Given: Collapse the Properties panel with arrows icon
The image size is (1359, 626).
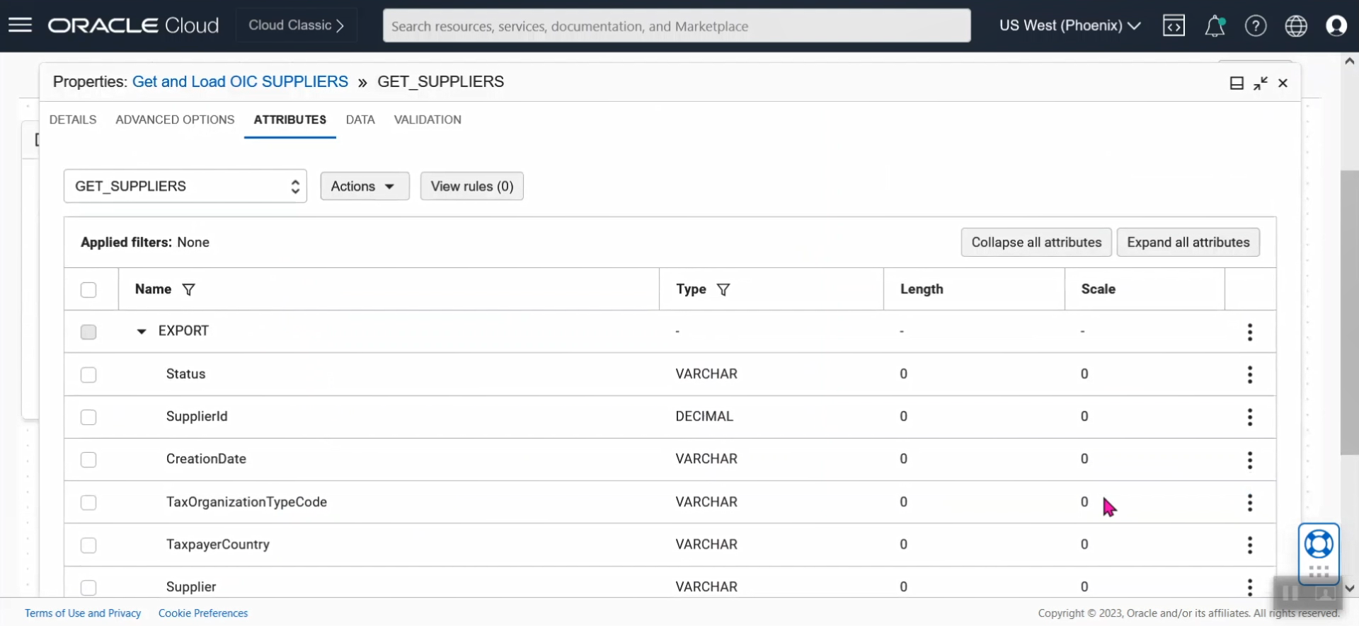Looking at the screenshot, I should coord(1260,83).
